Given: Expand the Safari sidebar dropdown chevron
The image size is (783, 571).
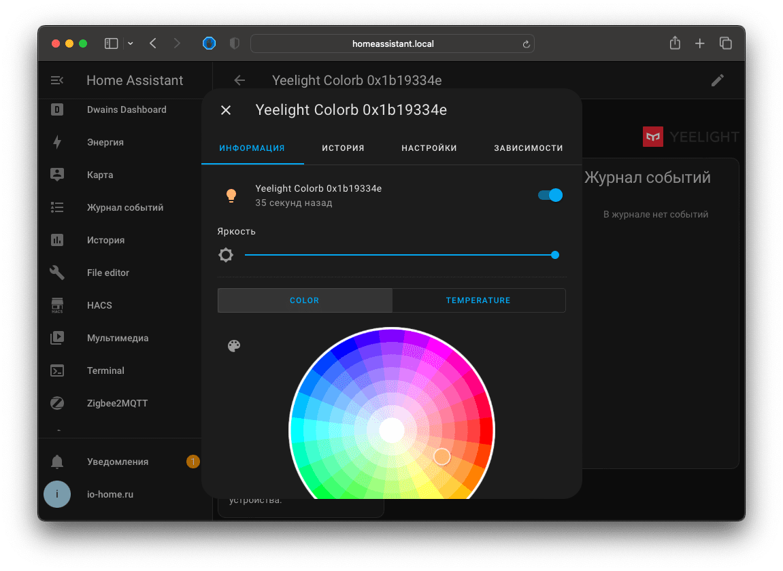Looking at the screenshot, I should [131, 44].
